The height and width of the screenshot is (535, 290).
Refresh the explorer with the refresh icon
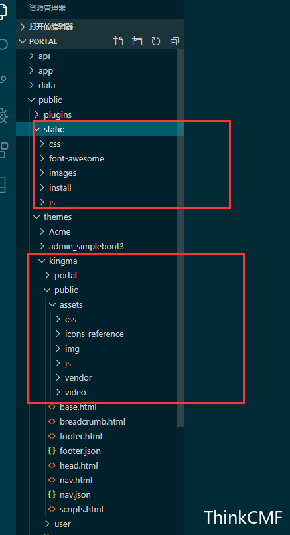coord(156,41)
